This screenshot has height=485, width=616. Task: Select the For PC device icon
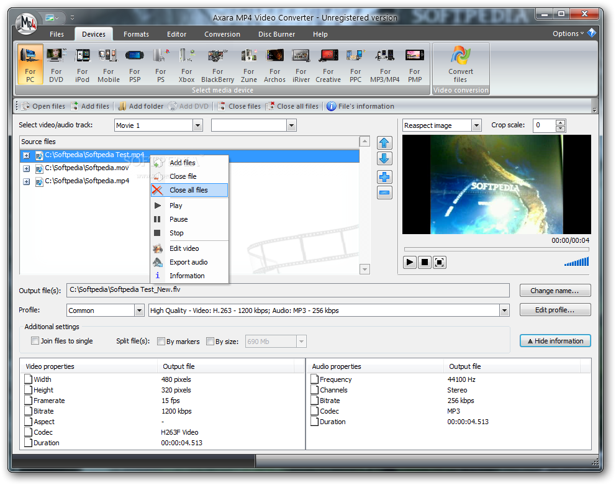tap(30, 65)
